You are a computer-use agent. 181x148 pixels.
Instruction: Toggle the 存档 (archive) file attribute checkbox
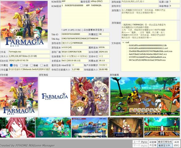tap(11, 65)
